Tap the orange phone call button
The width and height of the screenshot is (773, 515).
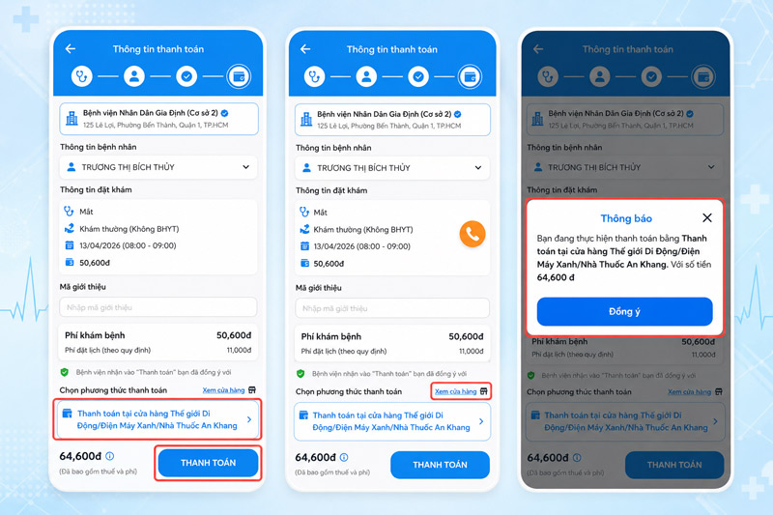(472, 234)
